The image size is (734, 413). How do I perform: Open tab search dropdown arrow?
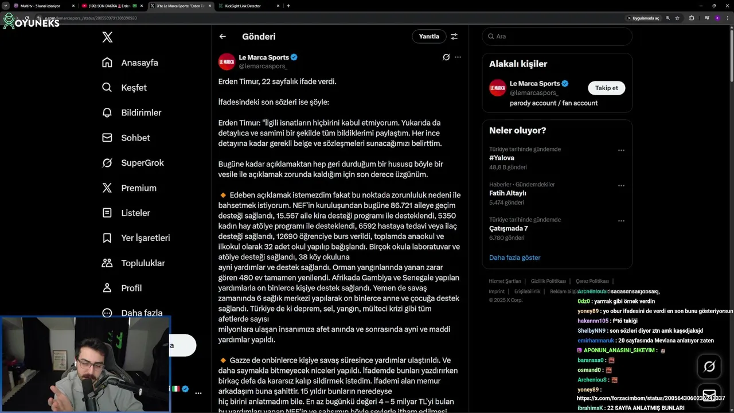pyautogui.click(x=5, y=6)
